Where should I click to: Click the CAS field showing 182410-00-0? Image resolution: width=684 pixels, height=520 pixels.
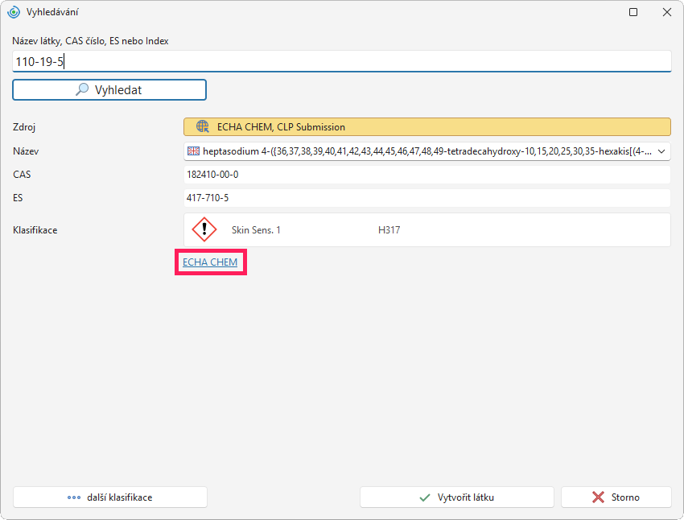click(427, 175)
